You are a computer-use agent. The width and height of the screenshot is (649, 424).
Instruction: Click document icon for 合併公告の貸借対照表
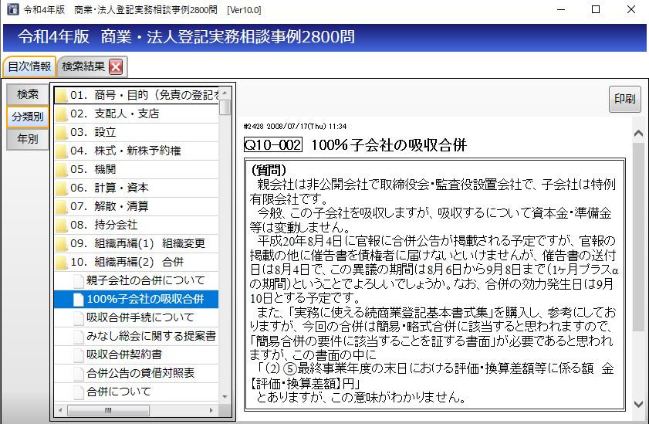click(x=78, y=374)
